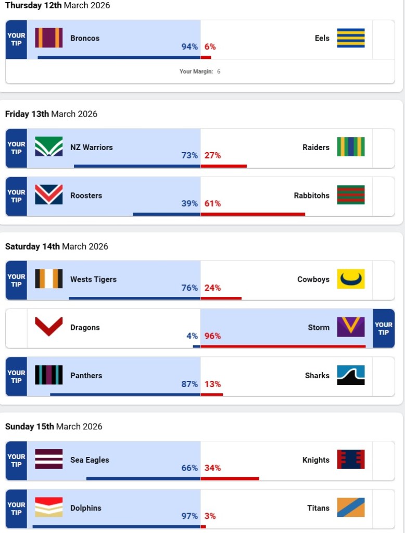Click the Sharks team logo icon
405x533 pixels.
coord(350,375)
